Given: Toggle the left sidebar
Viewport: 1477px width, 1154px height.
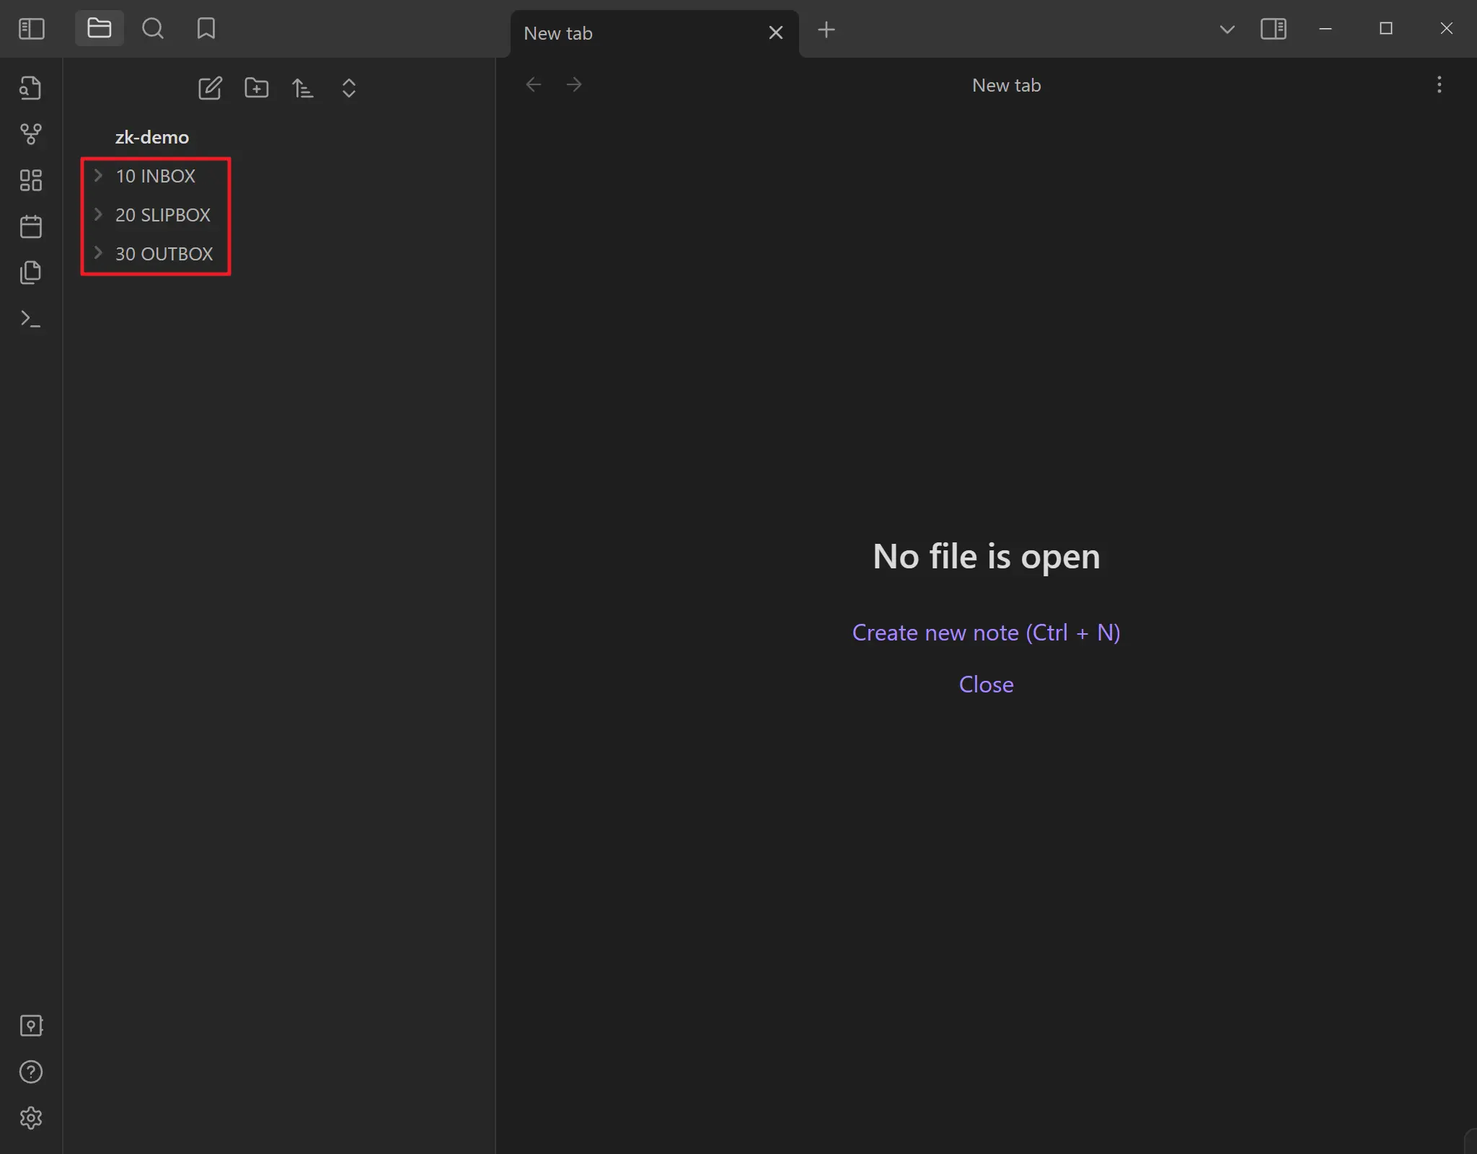Looking at the screenshot, I should point(31,29).
